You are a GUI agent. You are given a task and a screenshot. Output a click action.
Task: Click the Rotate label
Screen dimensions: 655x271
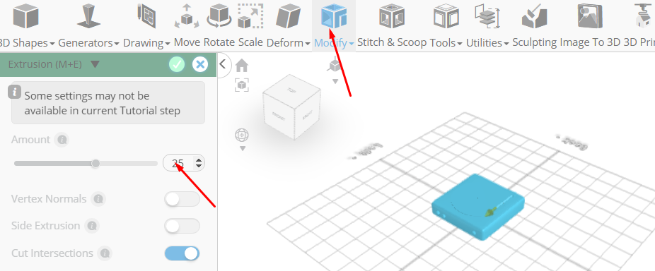[219, 42]
